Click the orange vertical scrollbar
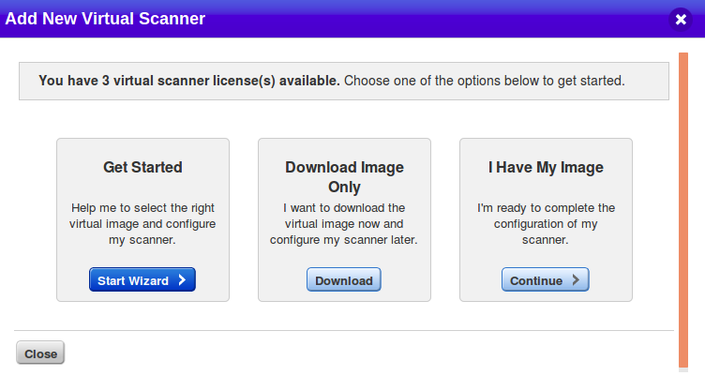Screen dimensions: 705x391 click(x=683, y=210)
